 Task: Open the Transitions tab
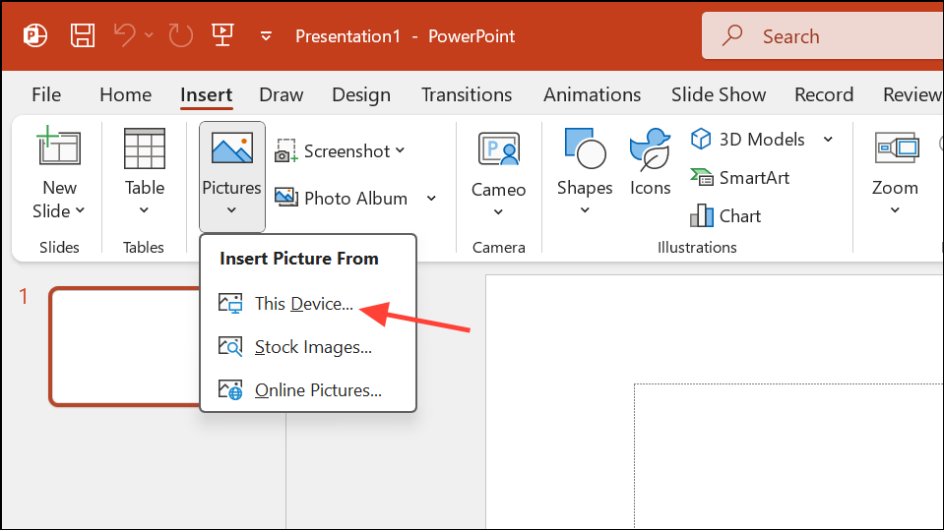tap(467, 94)
